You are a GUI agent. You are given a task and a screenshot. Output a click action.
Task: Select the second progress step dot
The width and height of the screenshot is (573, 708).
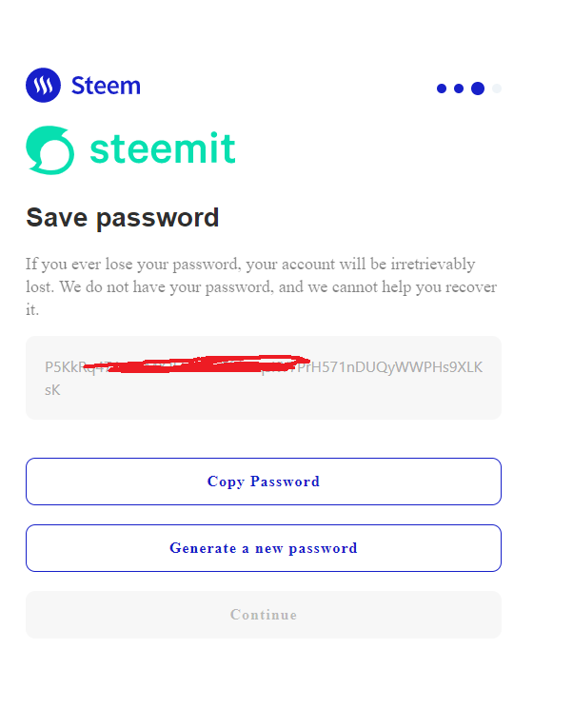tap(459, 88)
